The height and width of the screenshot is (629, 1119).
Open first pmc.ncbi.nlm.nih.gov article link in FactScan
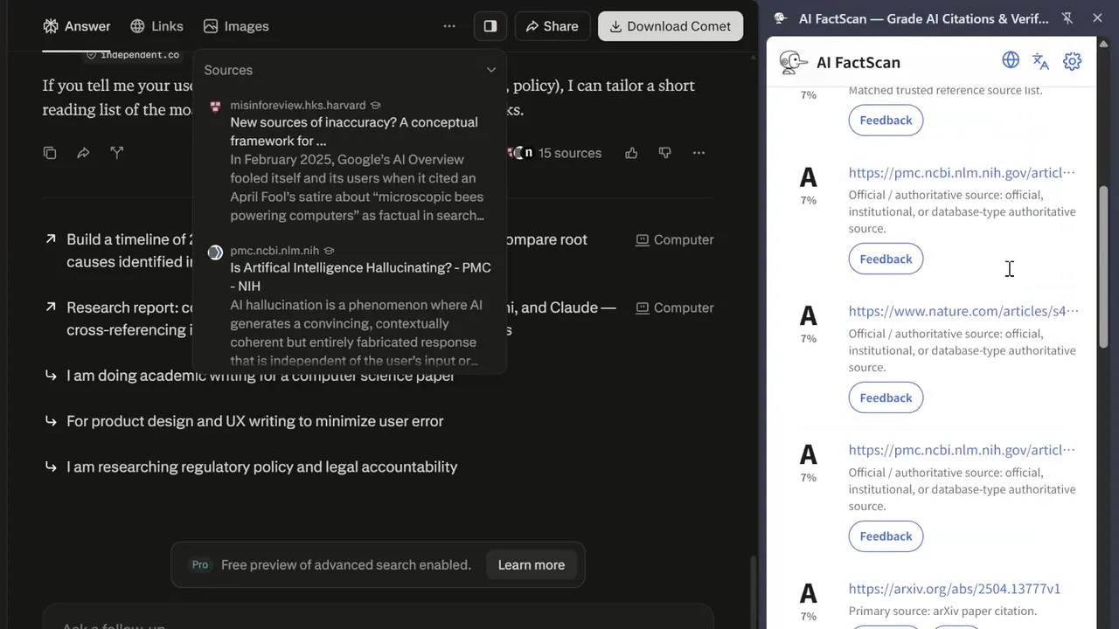(962, 173)
